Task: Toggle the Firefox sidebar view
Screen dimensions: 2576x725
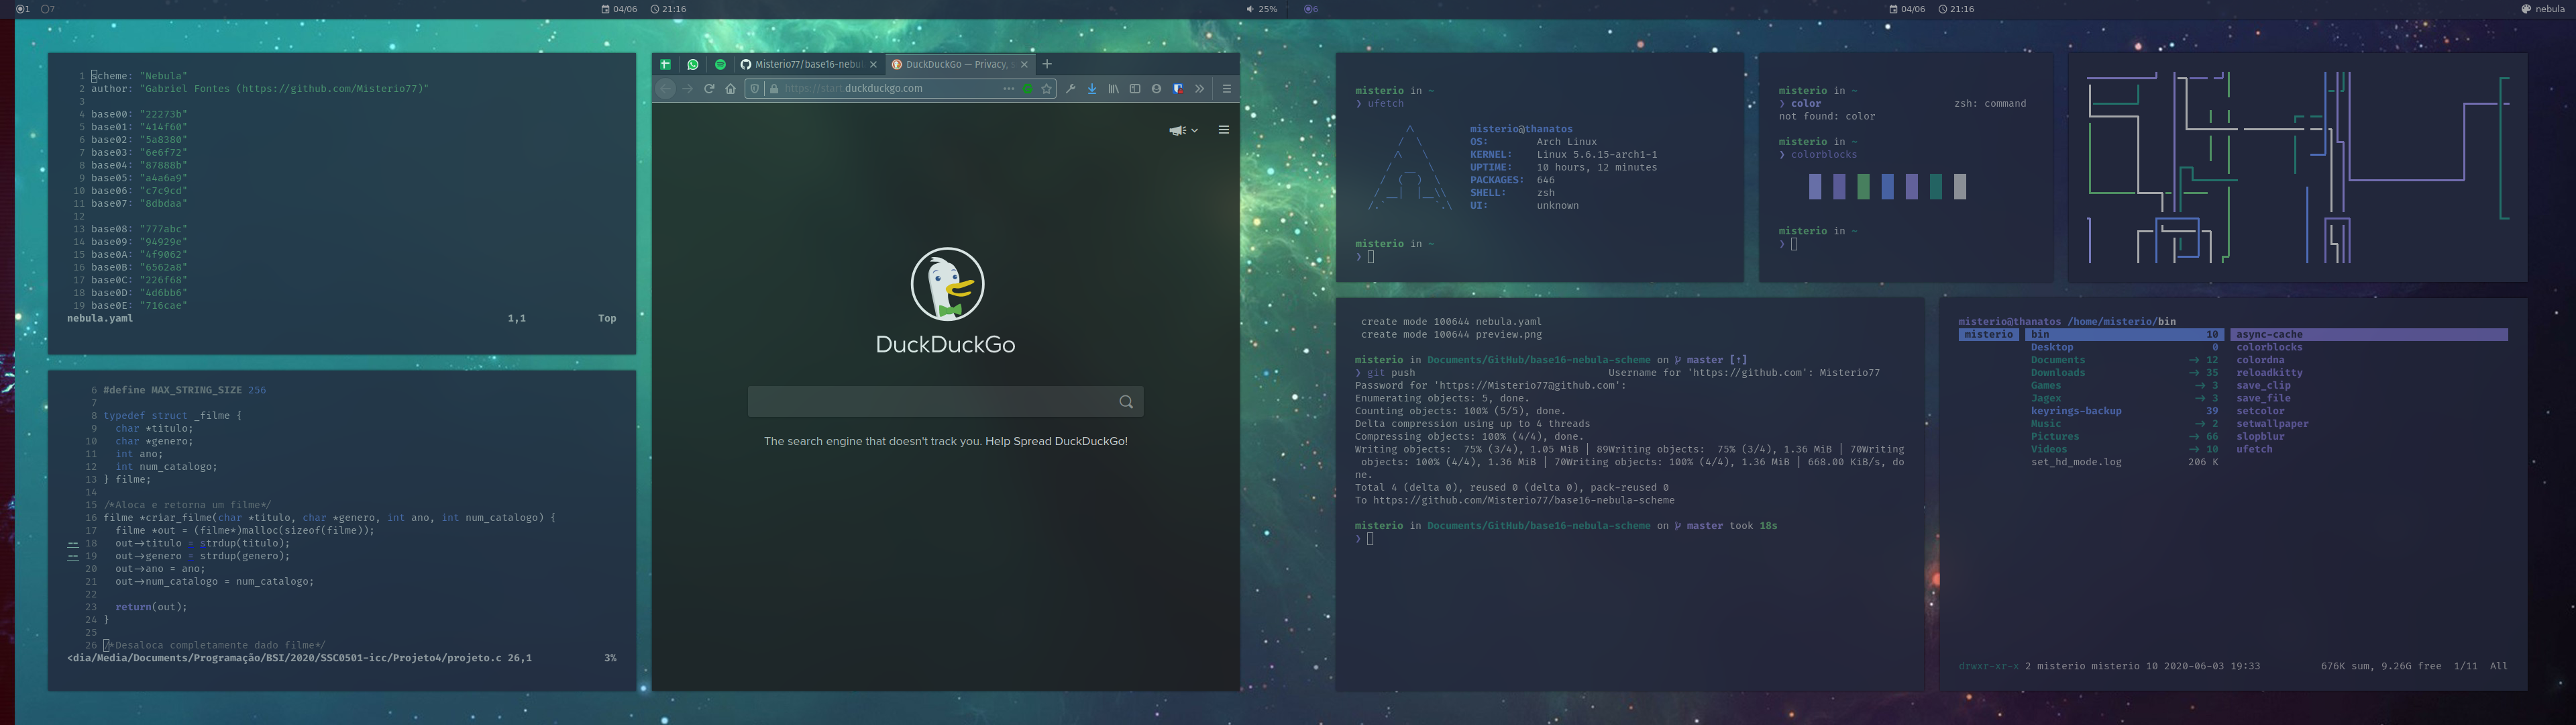Action: point(1135,89)
